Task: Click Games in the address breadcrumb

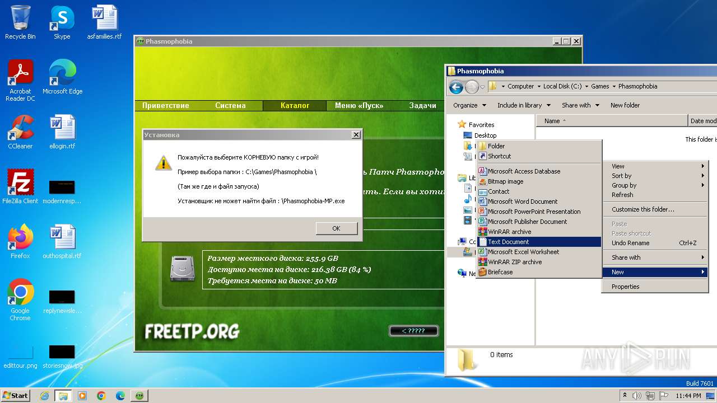Action: [600, 86]
